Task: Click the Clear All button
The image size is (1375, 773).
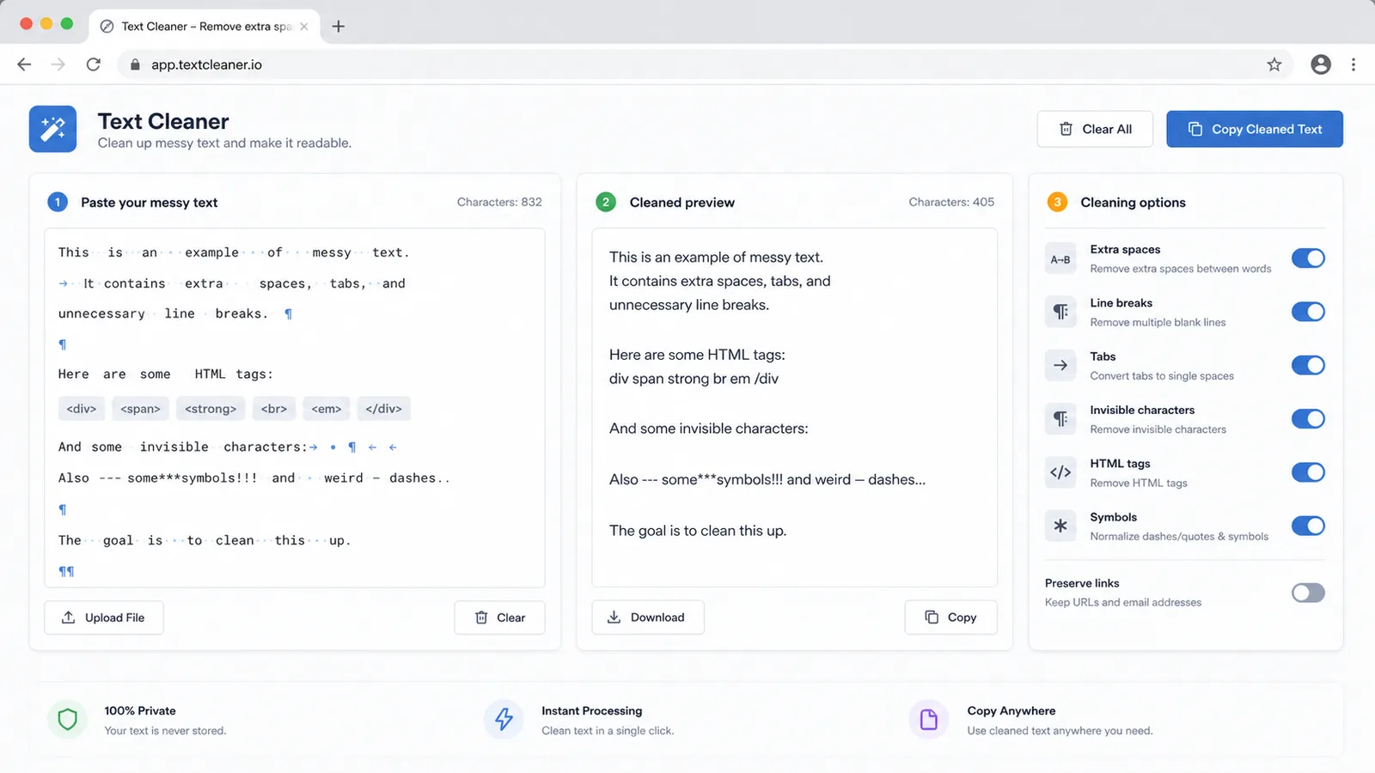Action: (1095, 129)
